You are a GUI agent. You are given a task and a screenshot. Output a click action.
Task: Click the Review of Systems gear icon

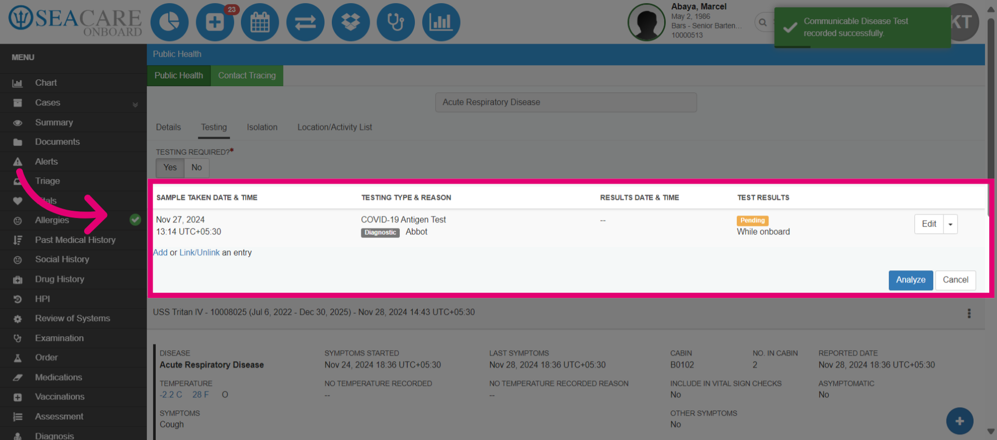[x=18, y=319]
